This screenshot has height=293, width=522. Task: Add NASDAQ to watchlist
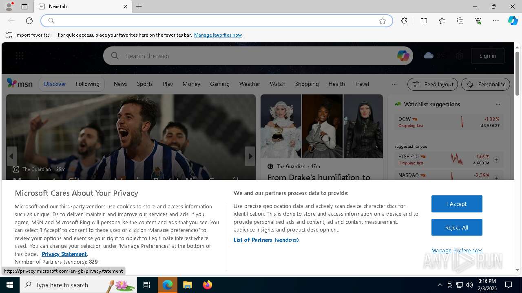click(x=496, y=178)
